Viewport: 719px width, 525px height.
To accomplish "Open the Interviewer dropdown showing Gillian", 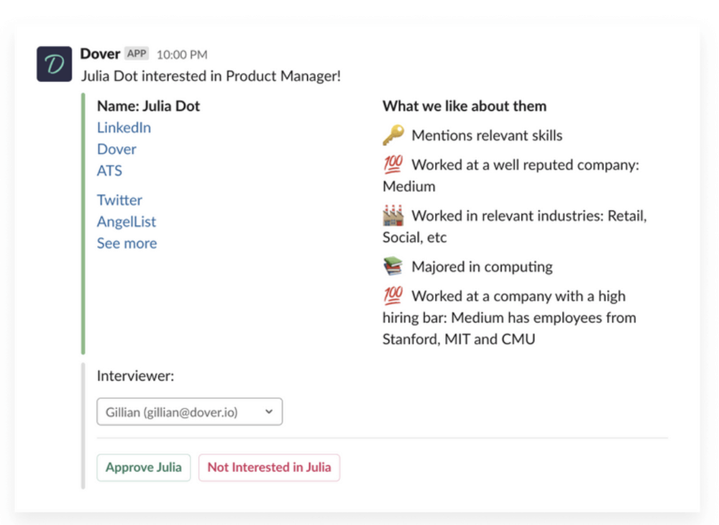I will click(189, 412).
